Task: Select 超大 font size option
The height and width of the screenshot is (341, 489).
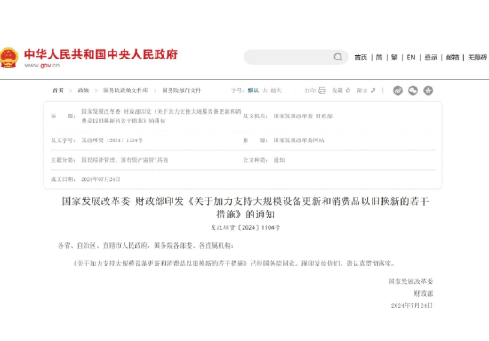Action: click(276, 91)
